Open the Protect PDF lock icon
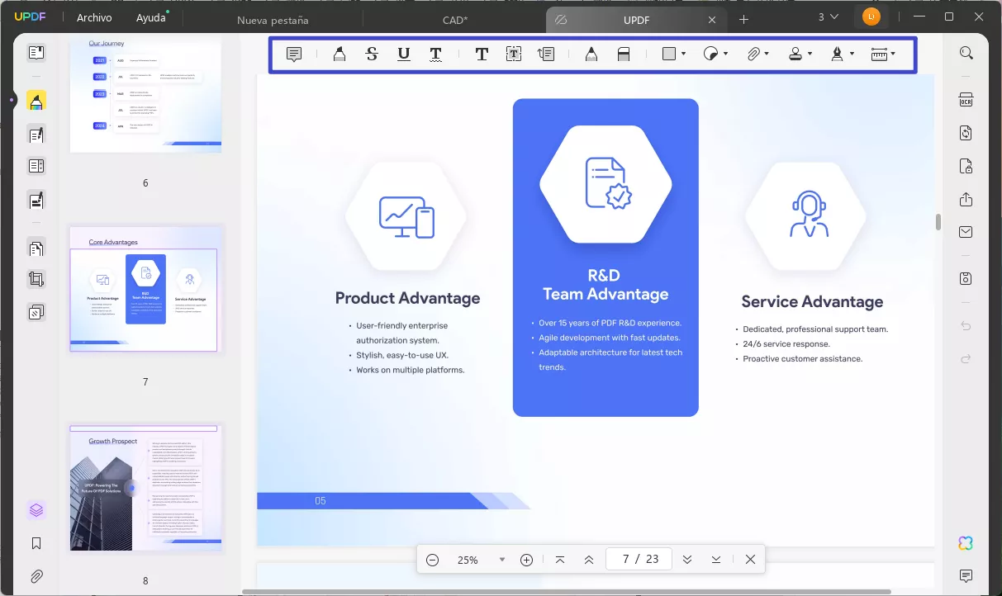Screen dimensions: 1002x596 [966, 166]
